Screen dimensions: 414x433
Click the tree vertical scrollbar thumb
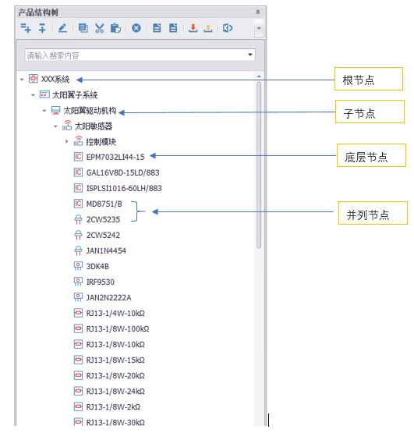[259, 165]
